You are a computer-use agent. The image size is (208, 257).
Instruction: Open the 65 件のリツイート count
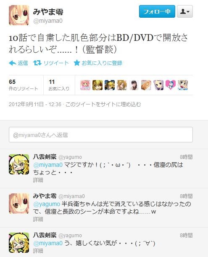(24, 85)
